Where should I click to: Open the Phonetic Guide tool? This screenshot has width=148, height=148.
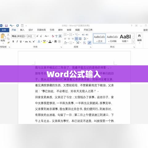56,36
